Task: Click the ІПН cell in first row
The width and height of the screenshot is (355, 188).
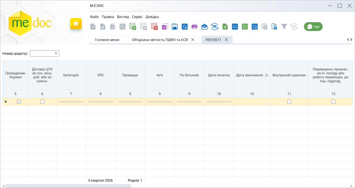Action: coord(100,102)
